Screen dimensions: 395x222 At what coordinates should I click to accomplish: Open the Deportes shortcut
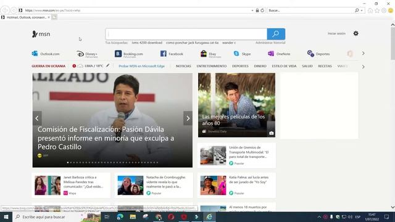pyautogui.click(x=318, y=54)
